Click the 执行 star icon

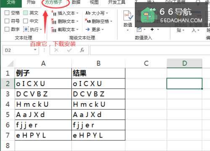click(x=26, y=29)
